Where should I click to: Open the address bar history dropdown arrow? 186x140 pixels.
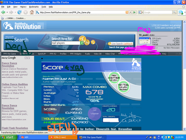(x=131, y=12)
